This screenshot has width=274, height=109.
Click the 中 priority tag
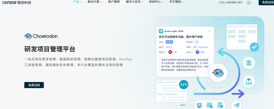[197, 42]
